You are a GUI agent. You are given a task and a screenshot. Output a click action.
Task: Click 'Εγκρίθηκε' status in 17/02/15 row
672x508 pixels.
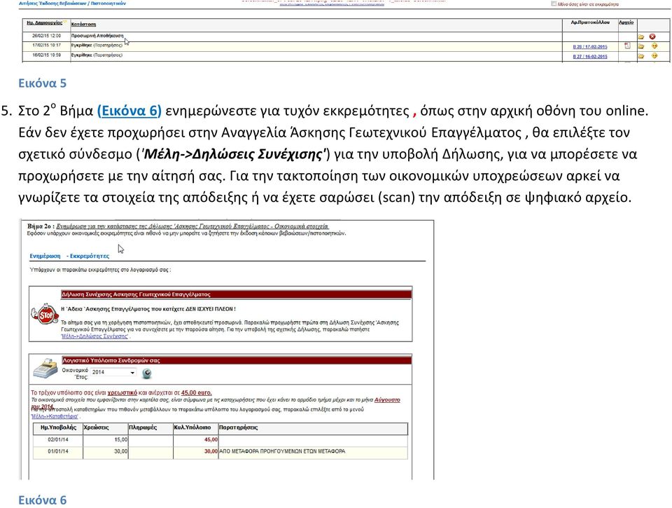point(81,45)
